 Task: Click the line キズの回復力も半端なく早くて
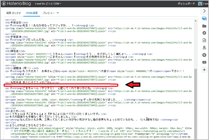tap(41, 117)
